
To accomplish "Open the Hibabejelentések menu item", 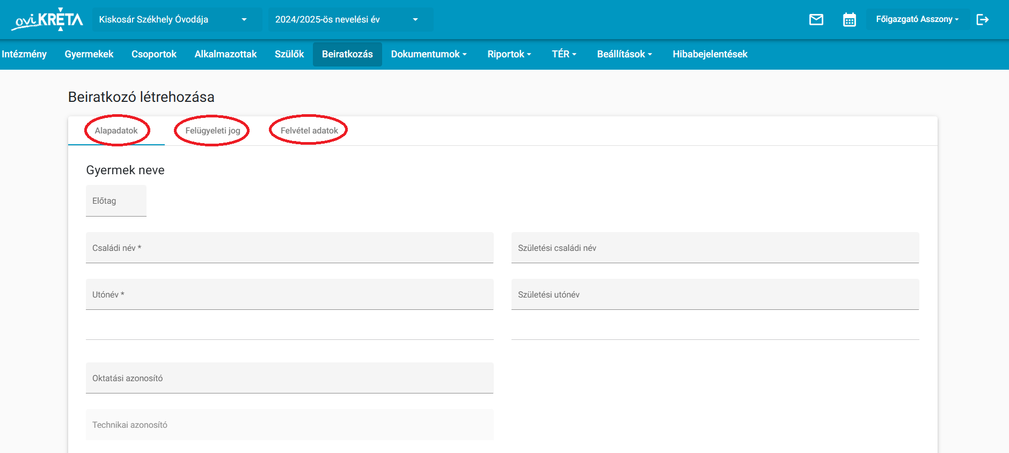I will 710,54.
